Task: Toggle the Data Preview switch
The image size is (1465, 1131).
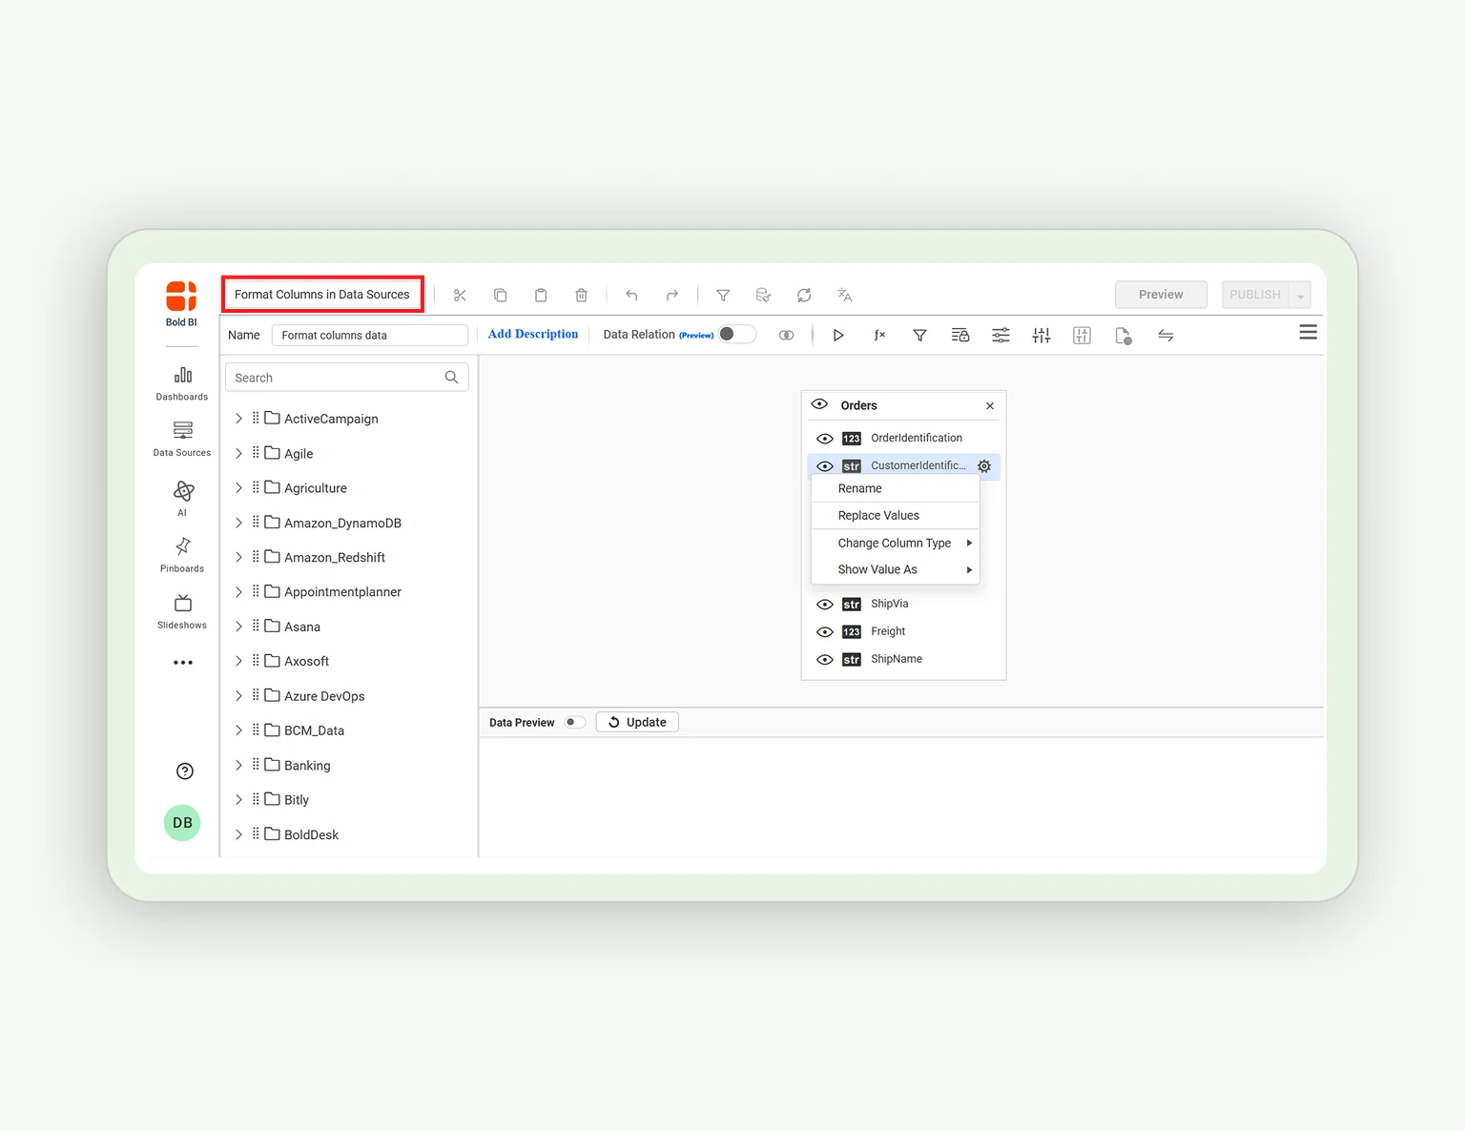Action: (x=574, y=723)
